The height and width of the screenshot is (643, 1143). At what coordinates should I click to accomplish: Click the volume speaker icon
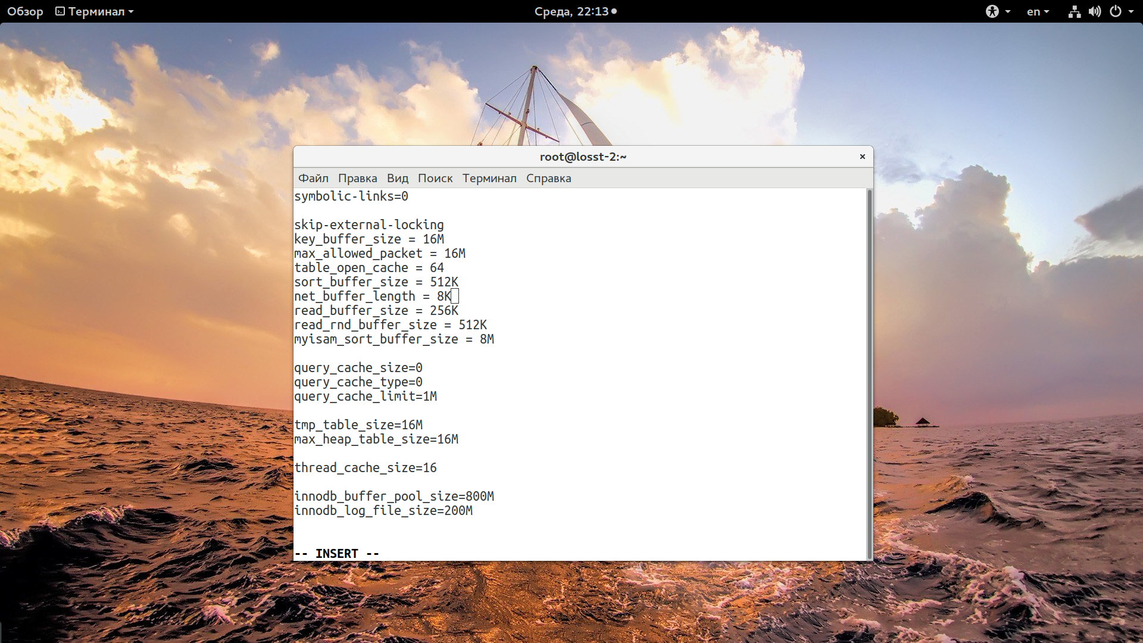(1094, 11)
